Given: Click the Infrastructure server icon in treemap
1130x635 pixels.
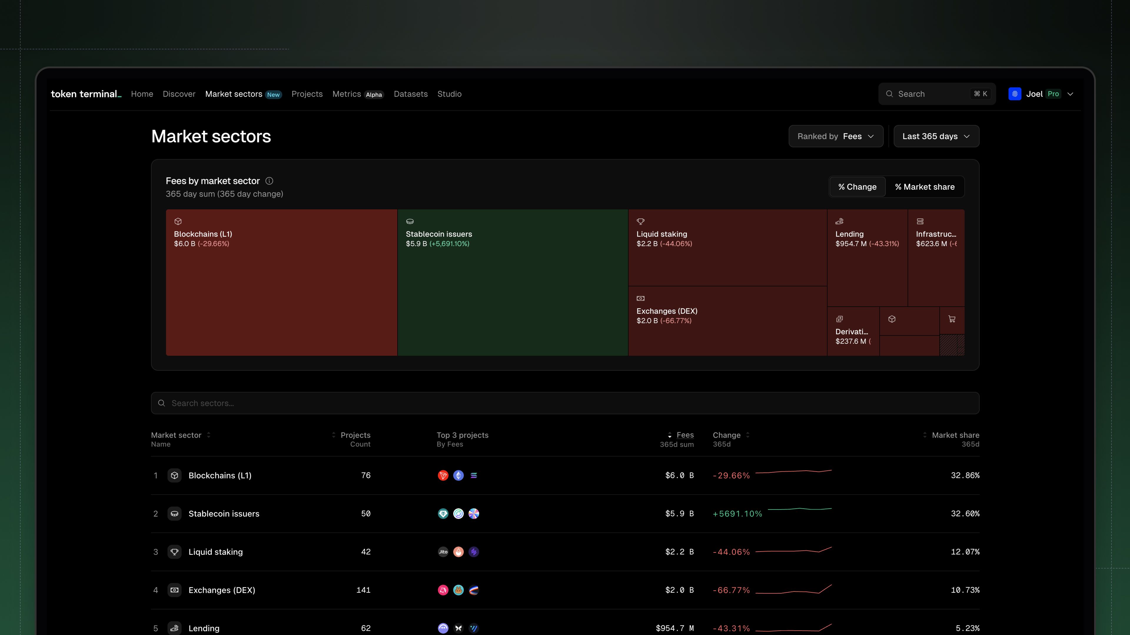Looking at the screenshot, I should [920, 221].
